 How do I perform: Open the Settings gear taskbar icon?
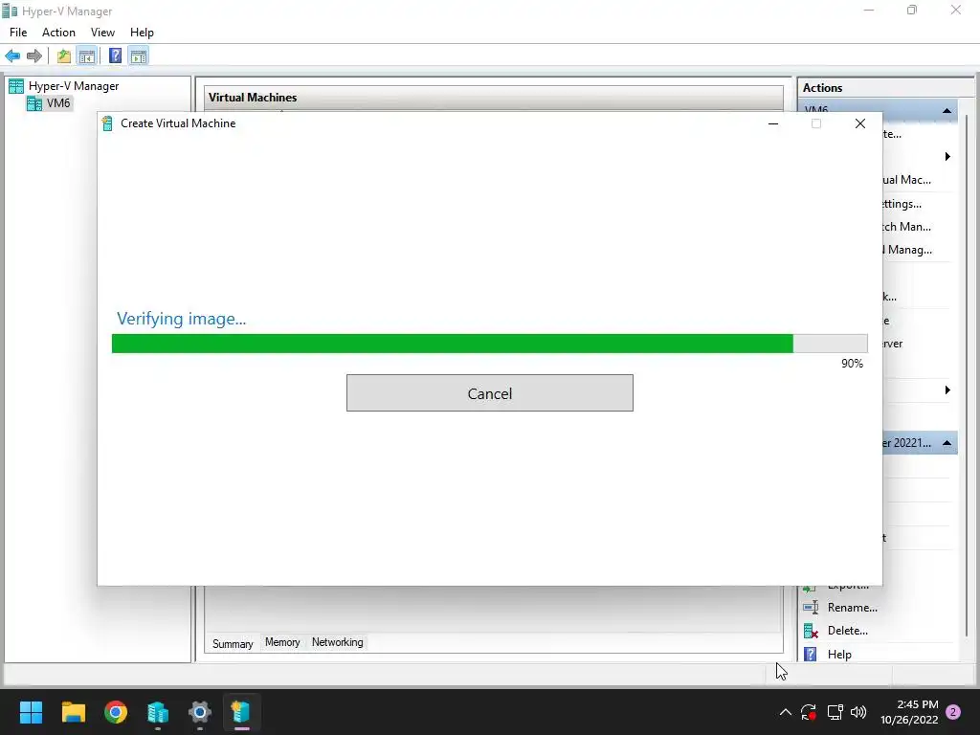click(200, 712)
